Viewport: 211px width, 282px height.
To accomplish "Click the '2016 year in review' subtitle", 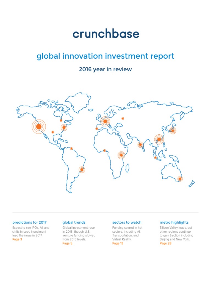I will coord(105,69).
